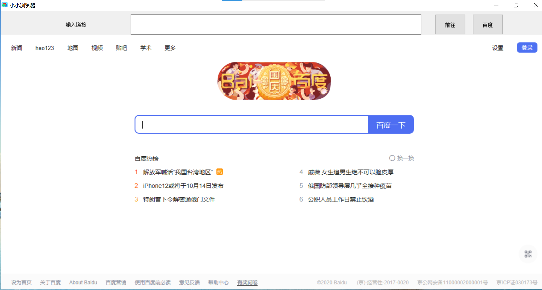This screenshot has width=542, height=290.
Task: Open the 设置 settings menu
Action: click(x=498, y=48)
